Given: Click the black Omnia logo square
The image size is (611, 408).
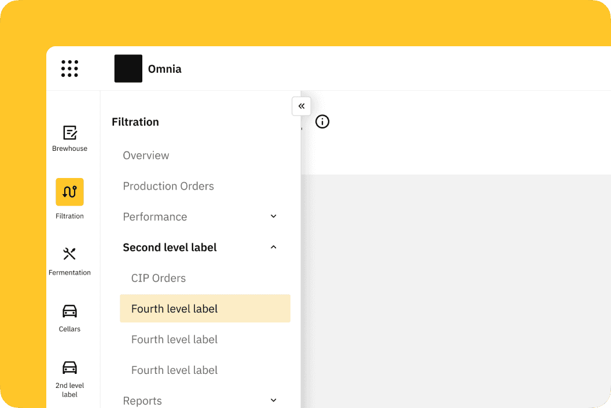Looking at the screenshot, I should pos(128,69).
